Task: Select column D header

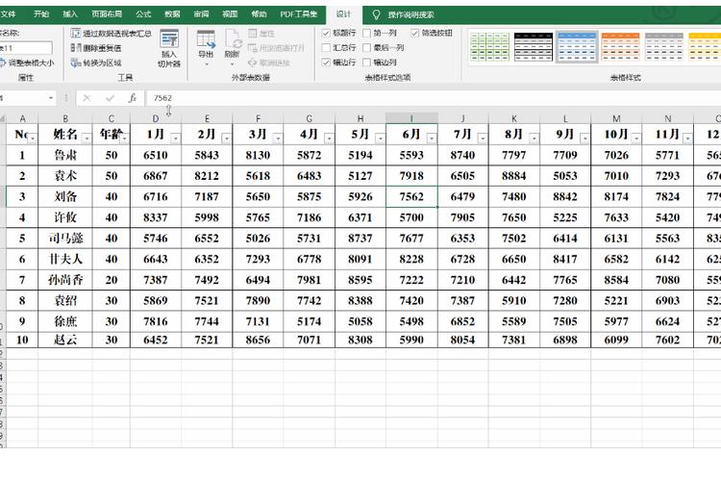Action: [156, 118]
